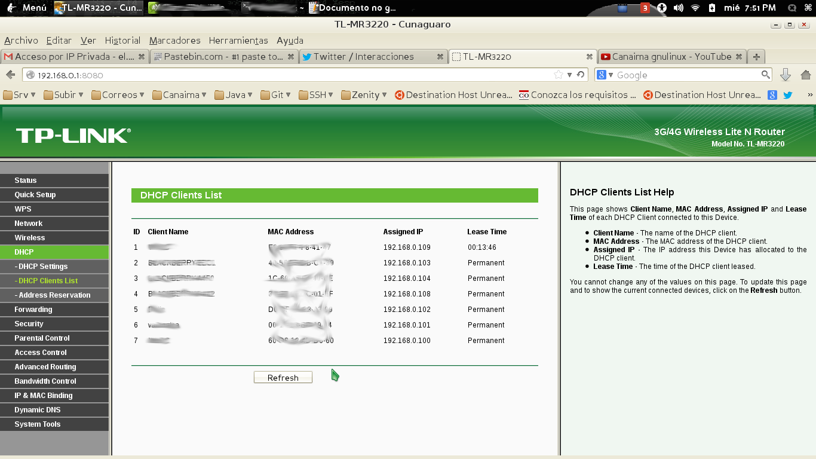Viewport: 816px width, 459px height.
Task: Open the Java bookmarks folder
Action: pyautogui.click(x=235, y=95)
